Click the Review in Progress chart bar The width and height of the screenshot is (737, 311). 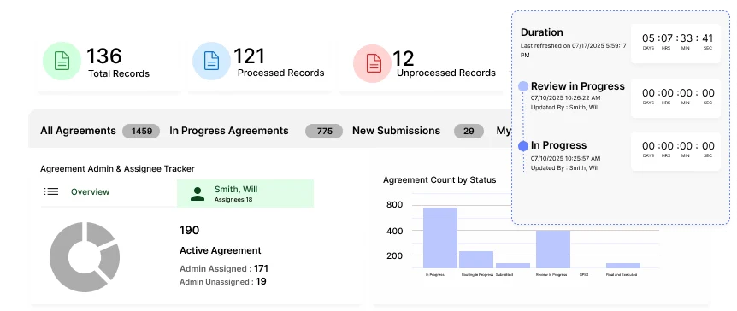point(552,249)
